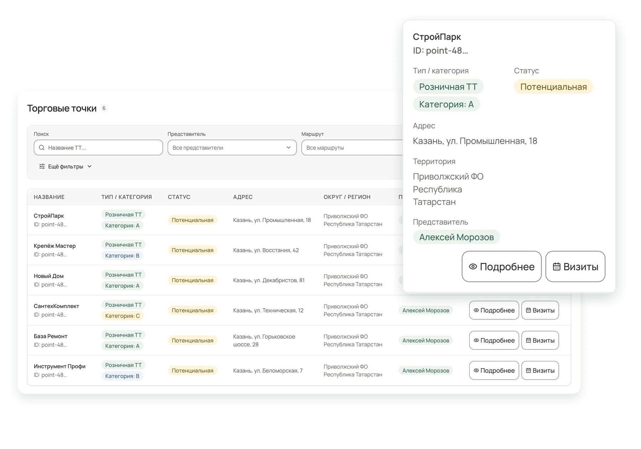Open Подробнее for СантехКомплект row
The width and height of the screenshot is (641, 449).
494,310
